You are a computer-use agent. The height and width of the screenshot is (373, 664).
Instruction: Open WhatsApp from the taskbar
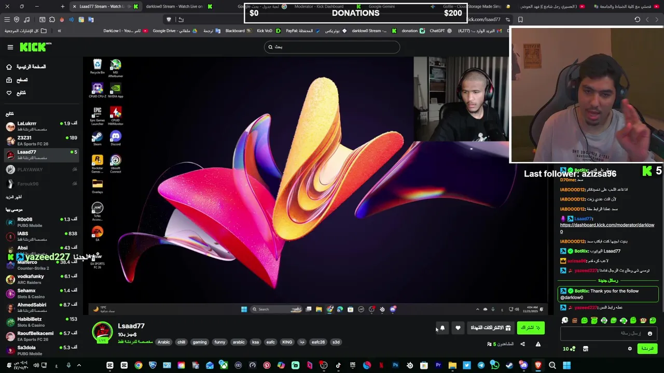pos(495,365)
